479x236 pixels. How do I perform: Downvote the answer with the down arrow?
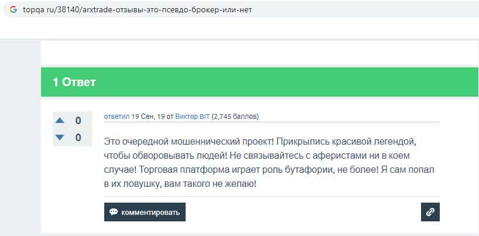[x=60, y=138]
